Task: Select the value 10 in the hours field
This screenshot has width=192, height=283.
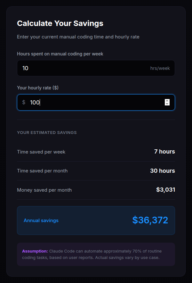Action: [25, 68]
